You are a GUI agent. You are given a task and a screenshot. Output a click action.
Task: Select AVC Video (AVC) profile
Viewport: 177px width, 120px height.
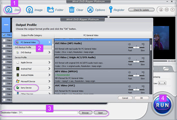coord(102,89)
